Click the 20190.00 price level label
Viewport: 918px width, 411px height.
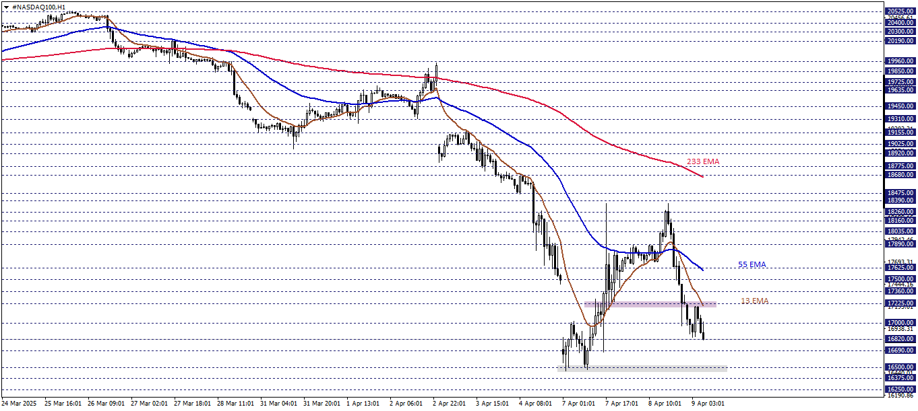901,41
